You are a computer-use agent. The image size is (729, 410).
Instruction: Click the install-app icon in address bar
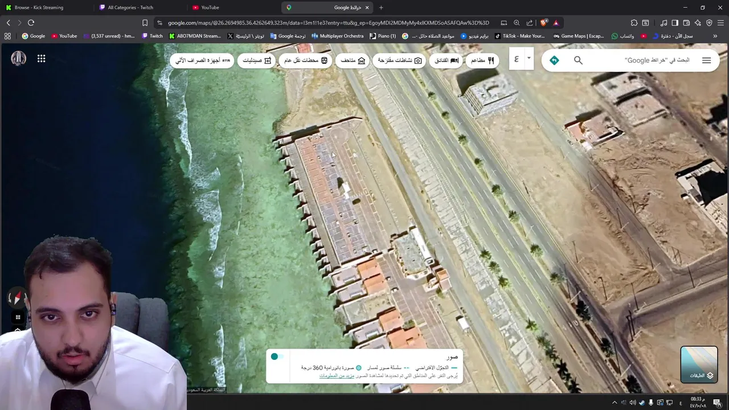pos(503,23)
